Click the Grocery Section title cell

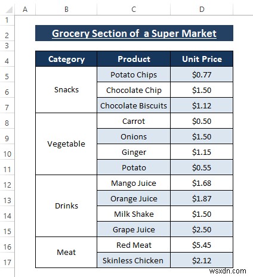coord(134,33)
